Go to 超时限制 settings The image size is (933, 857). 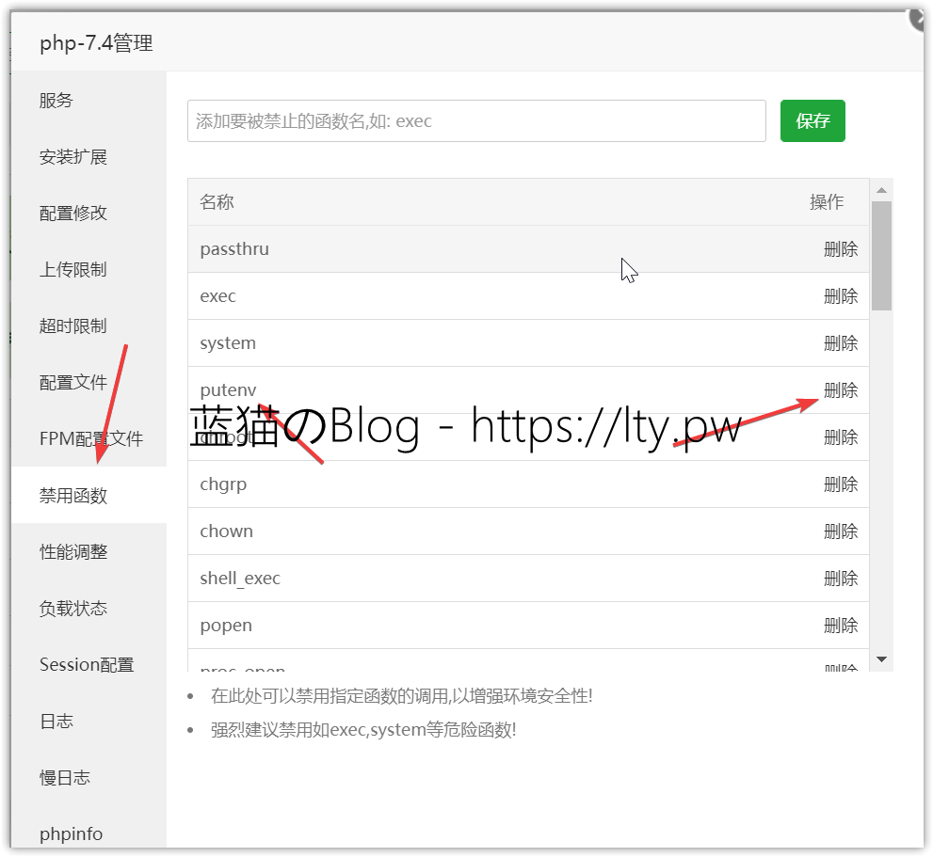tap(73, 326)
